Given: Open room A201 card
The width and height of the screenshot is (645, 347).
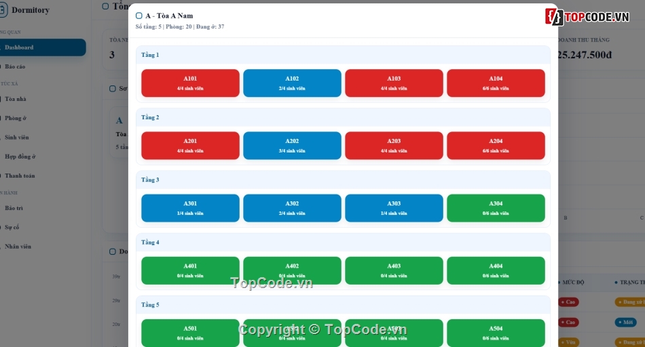Looking at the screenshot, I should (x=190, y=145).
